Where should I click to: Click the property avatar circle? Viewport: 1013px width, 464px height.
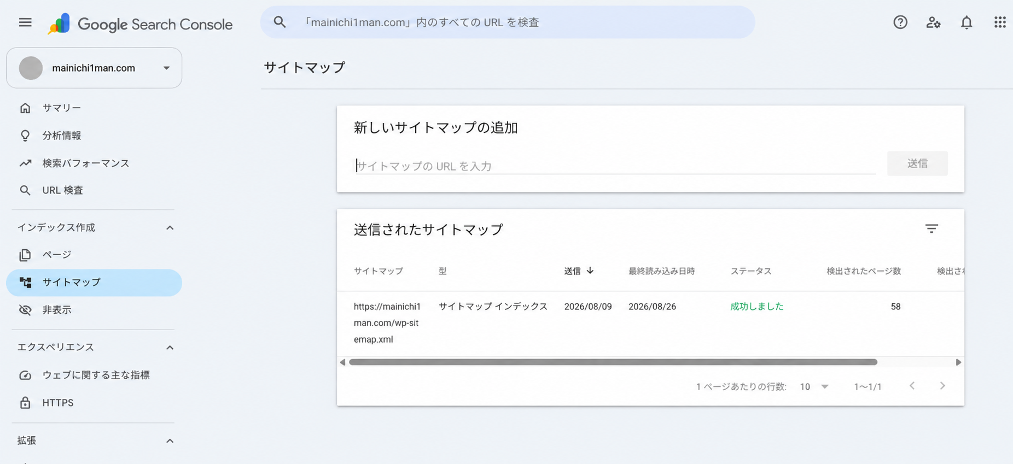31,68
